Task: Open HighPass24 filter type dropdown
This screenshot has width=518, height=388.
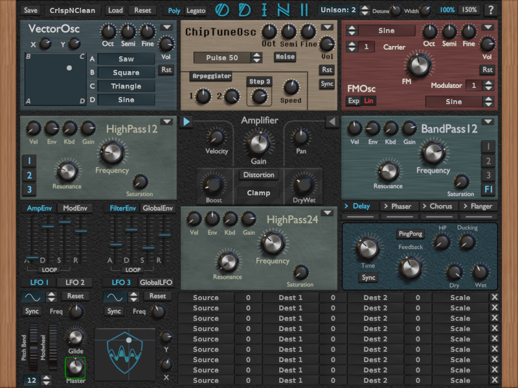Action: coord(327,213)
